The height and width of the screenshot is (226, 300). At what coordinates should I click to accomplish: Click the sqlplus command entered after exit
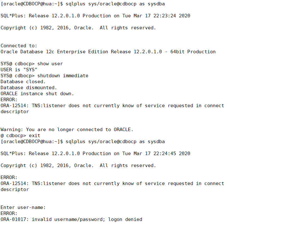coord(115,142)
